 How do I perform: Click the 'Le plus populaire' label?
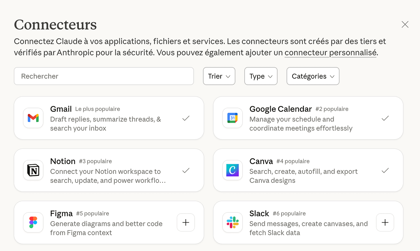pos(97,109)
